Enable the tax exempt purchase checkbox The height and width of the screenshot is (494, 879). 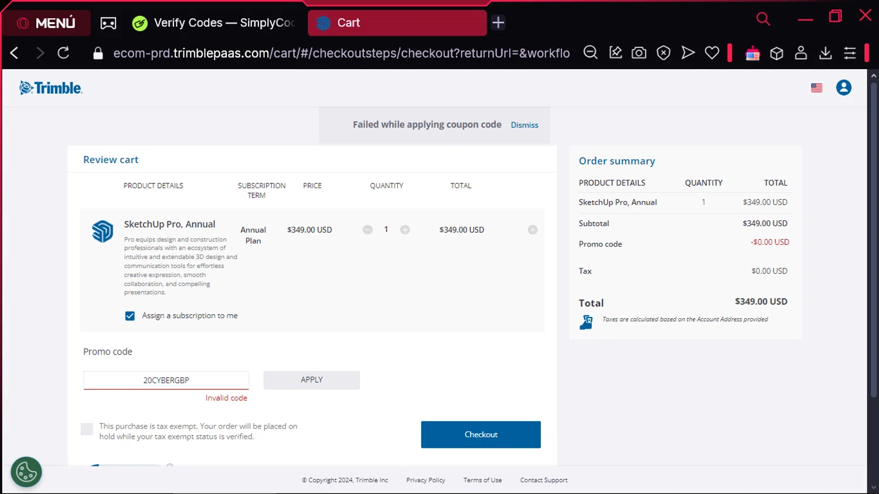87,430
